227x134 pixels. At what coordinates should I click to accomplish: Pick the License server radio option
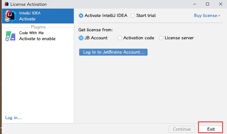pos(161,38)
